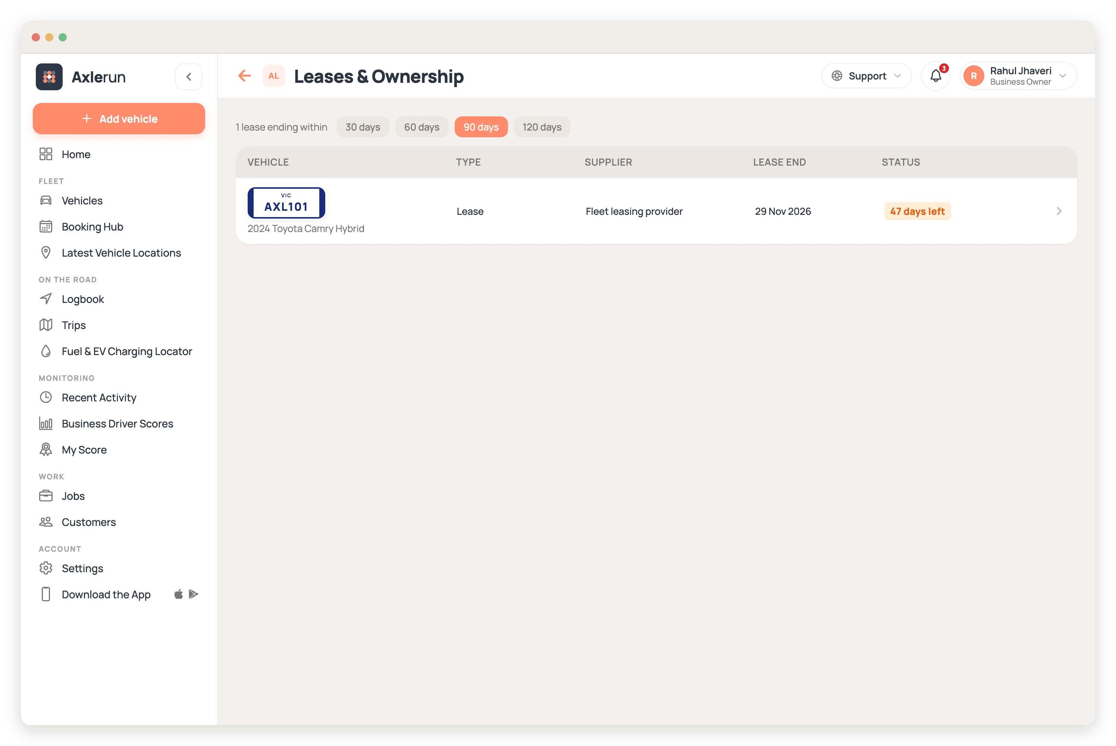Filter leases ending within 120 days
The width and height of the screenshot is (1116, 746).
coord(542,127)
